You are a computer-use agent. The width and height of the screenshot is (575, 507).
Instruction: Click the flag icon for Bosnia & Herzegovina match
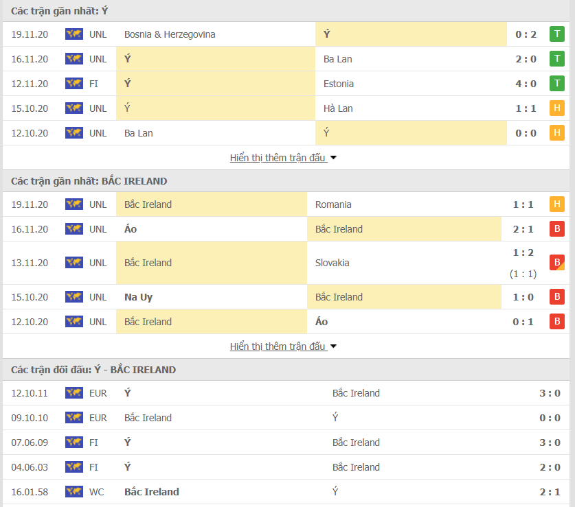tap(74, 34)
